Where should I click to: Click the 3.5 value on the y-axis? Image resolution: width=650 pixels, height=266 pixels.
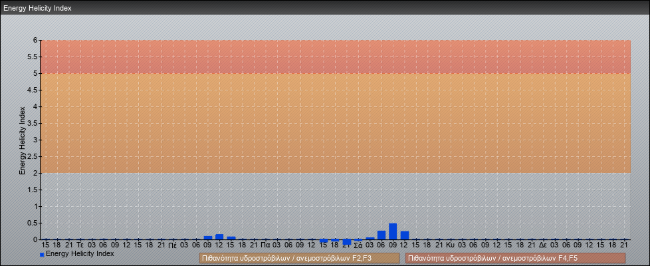point(33,123)
